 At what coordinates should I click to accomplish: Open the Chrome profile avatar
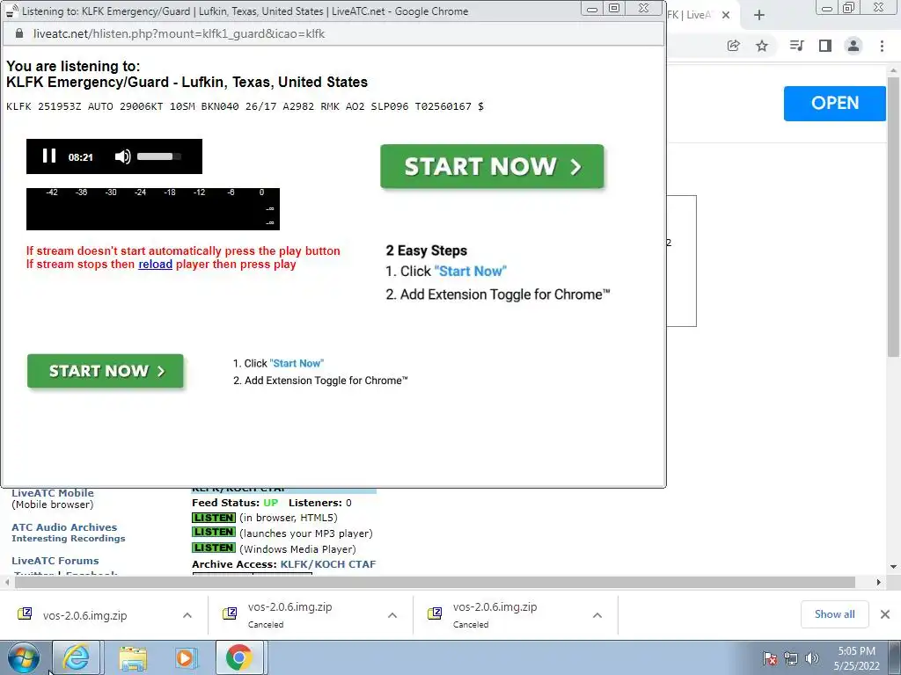coord(853,46)
